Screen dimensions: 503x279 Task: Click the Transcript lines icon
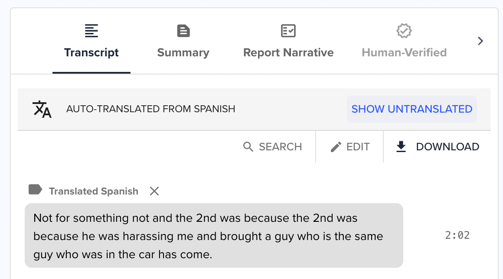pos(91,31)
